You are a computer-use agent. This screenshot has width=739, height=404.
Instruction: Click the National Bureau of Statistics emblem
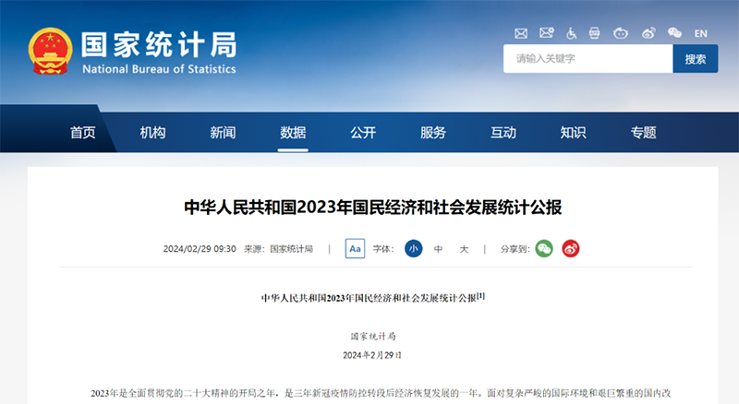coord(51,52)
